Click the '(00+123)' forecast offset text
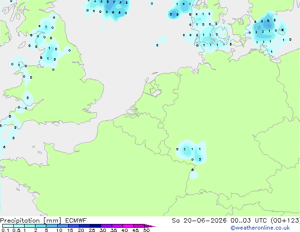Image resolution: width=300 pixels, height=232 pixels. (x=285, y=221)
